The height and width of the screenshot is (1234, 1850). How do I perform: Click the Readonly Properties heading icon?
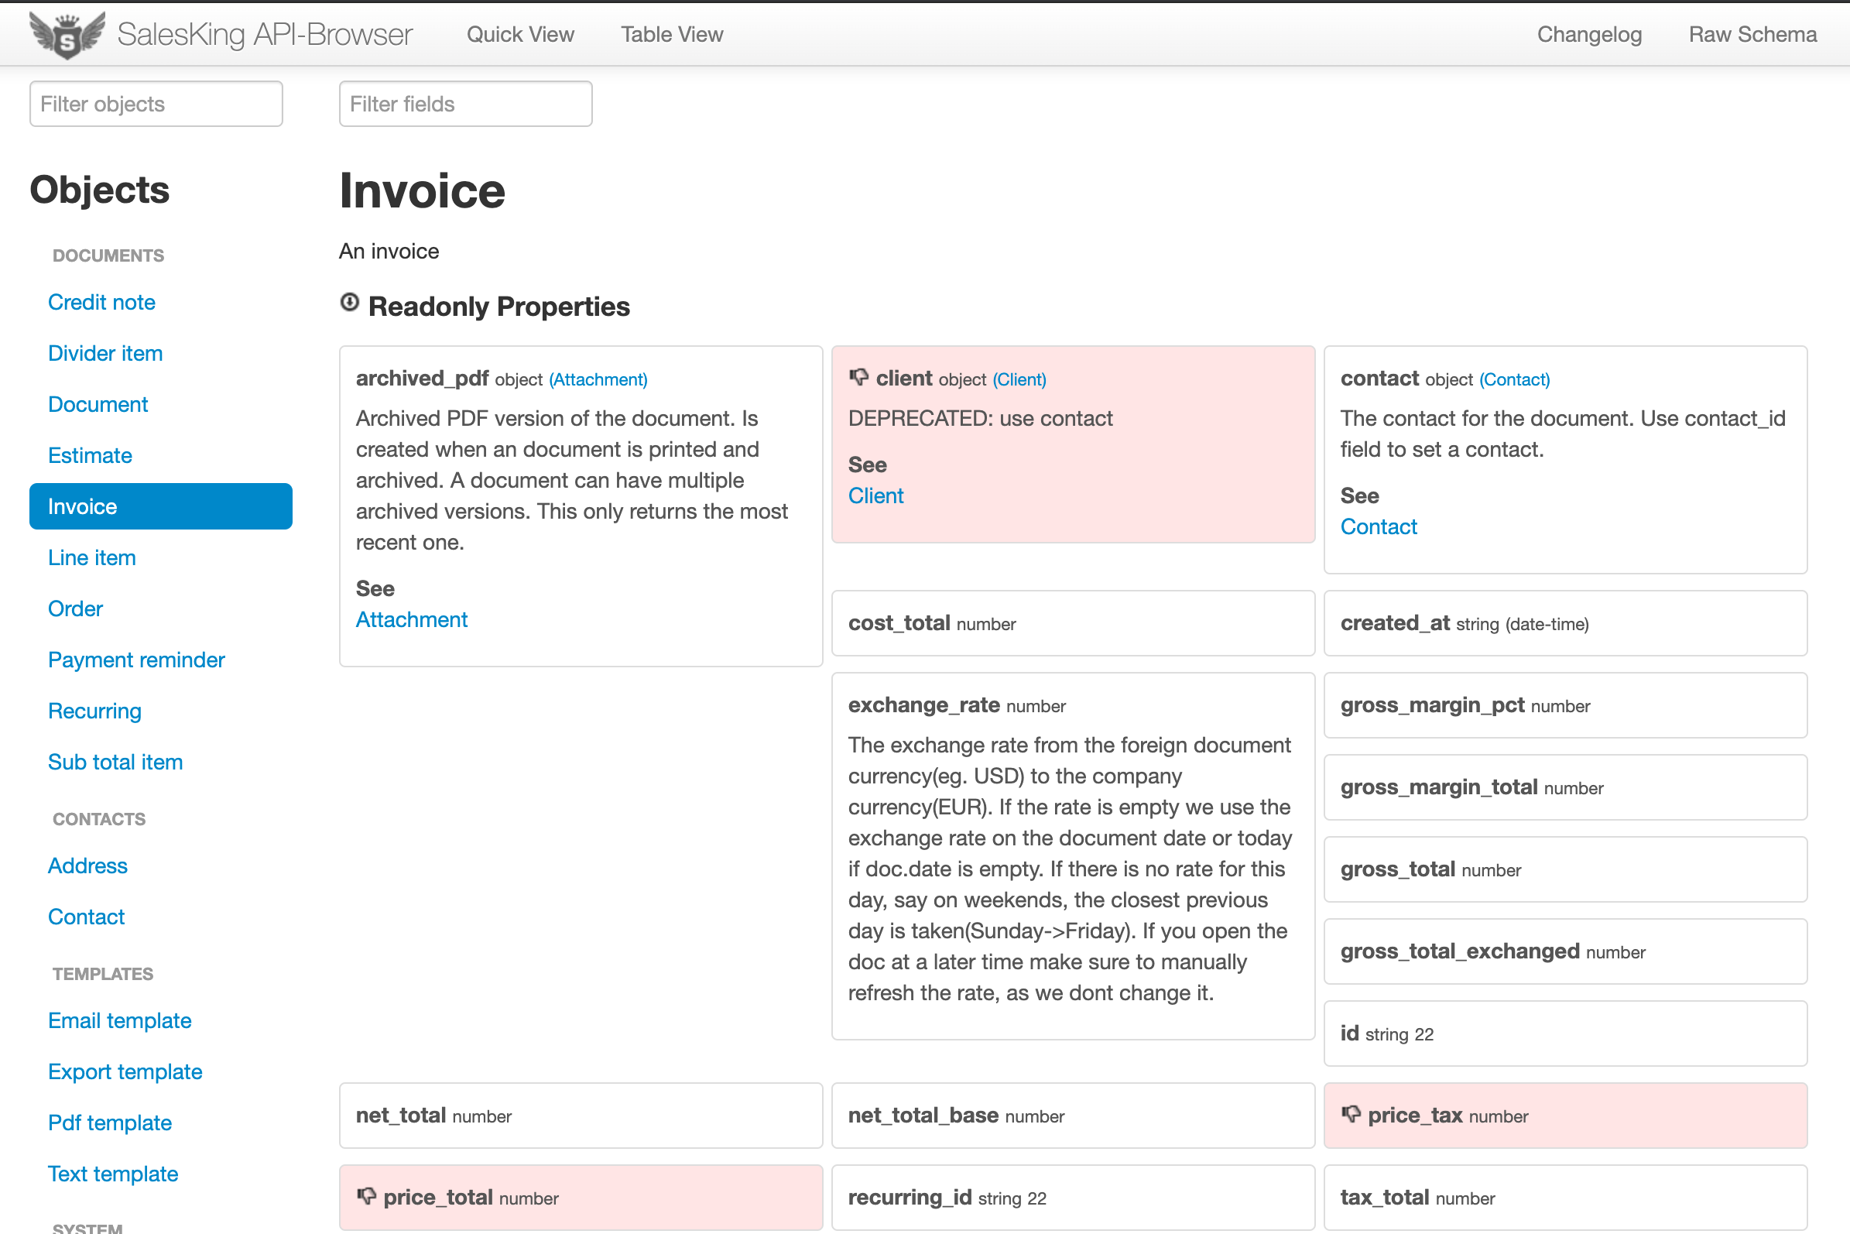pos(349,303)
